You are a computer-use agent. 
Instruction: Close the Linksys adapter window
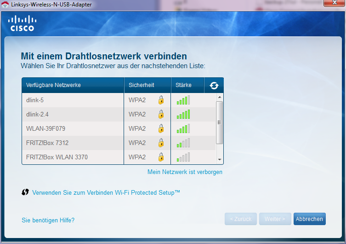(x=334, y=3)
